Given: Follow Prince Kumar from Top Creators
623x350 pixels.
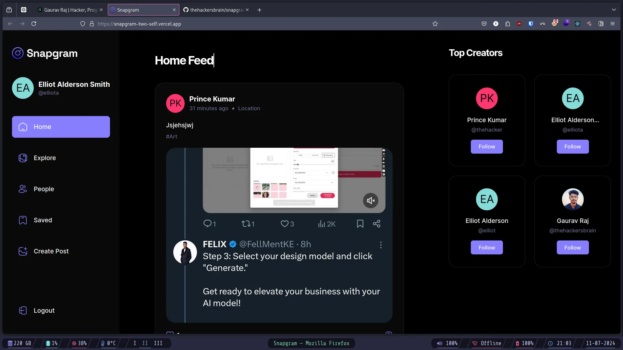Looking at the screenshot, I should pos(487,146).
